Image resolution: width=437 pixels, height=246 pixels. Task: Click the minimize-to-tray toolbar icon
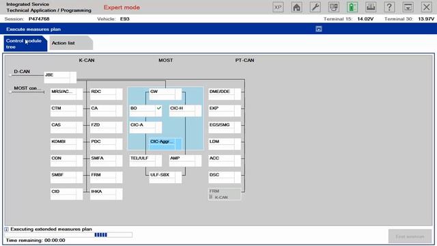[x=408, y=7]
